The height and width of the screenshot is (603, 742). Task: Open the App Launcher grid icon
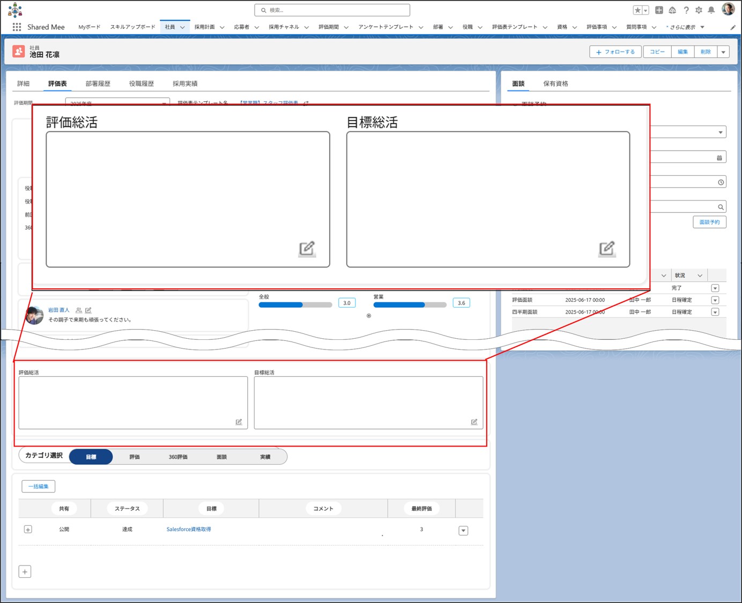click(x=17, y=27)
